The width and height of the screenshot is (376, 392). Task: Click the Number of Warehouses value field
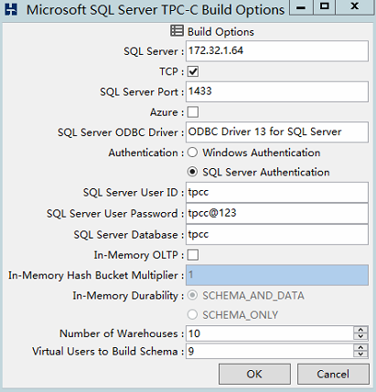point(270,334)
